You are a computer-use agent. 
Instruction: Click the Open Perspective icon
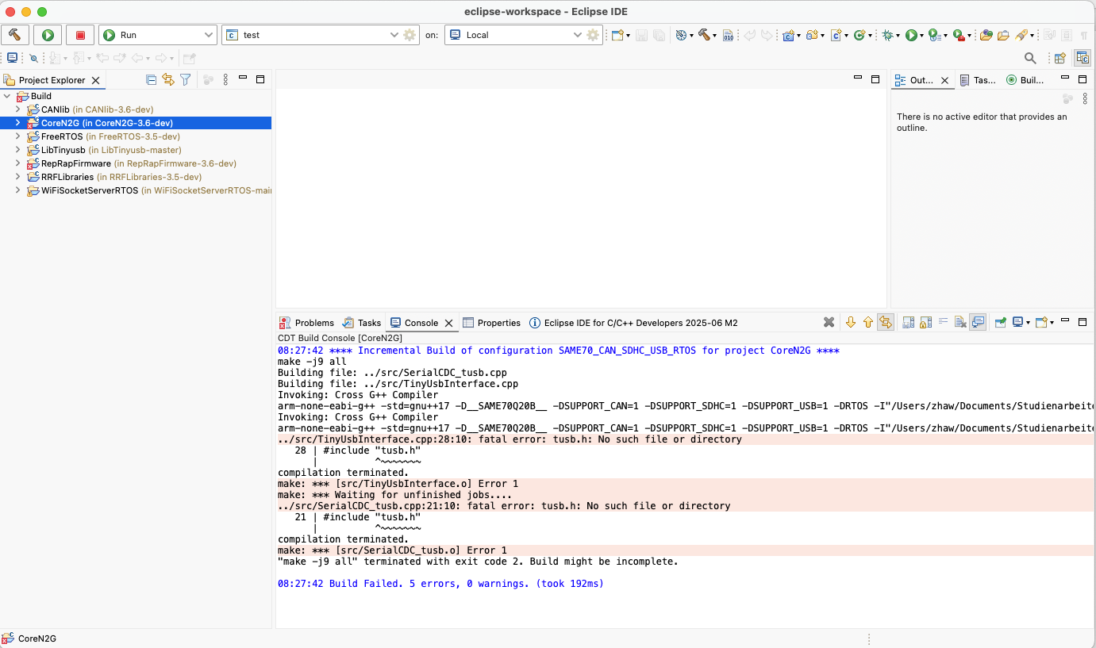(1059, 58)
